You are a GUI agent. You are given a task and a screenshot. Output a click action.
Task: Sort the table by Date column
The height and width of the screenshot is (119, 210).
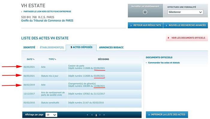(31, 59)
